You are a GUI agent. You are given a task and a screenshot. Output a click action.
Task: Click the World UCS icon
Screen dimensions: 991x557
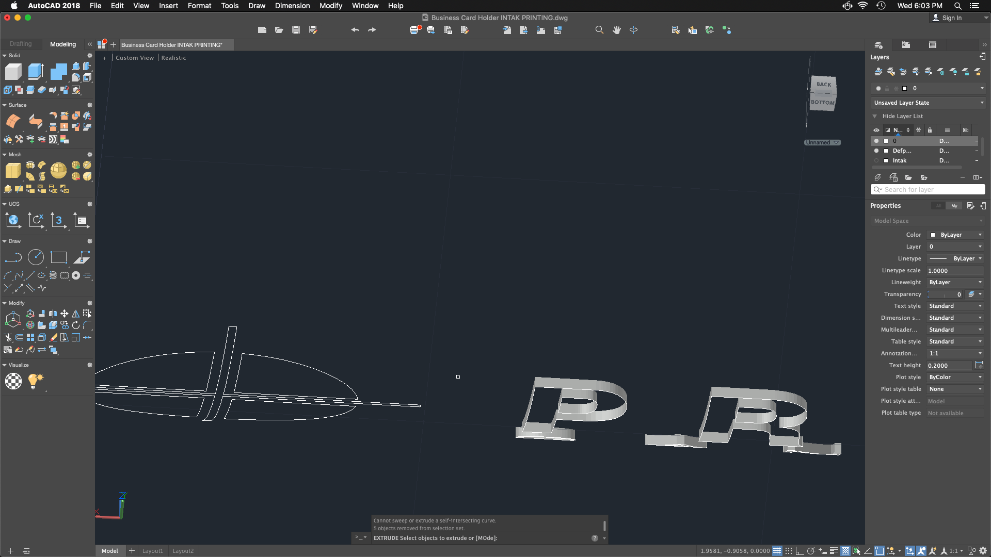pos(13,221)
